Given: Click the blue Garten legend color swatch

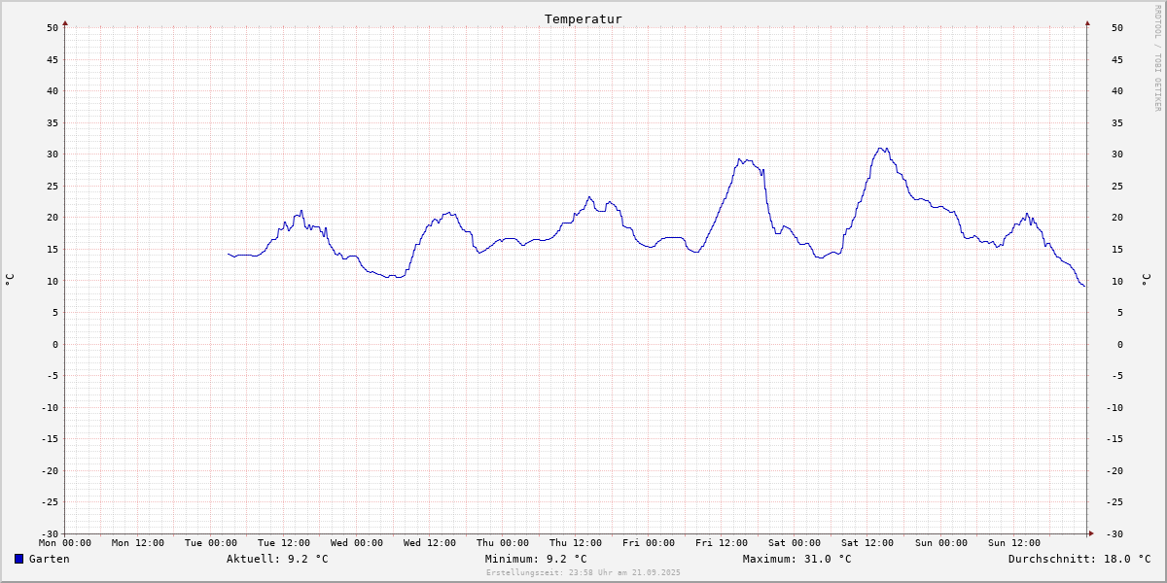Looking at the screenshot, I should click(x=18, y=559).
